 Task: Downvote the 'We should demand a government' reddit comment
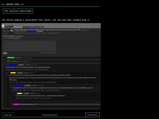[x=14, y=95]
